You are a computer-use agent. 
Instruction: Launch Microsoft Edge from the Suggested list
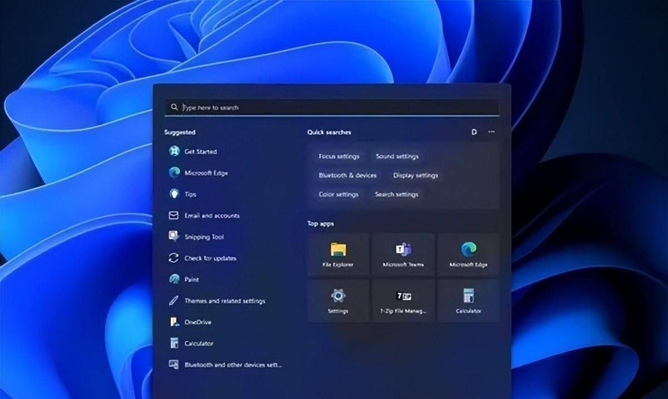tap(199, 173)
